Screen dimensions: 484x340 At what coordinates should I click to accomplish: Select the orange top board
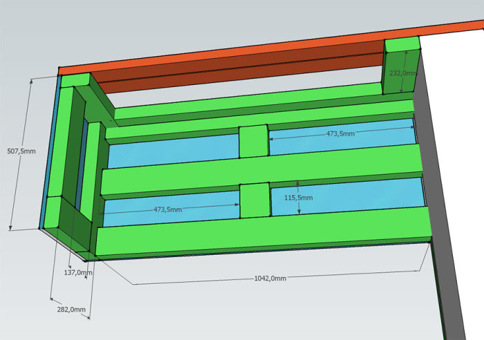pyautogui.click(x=272, y=46)
